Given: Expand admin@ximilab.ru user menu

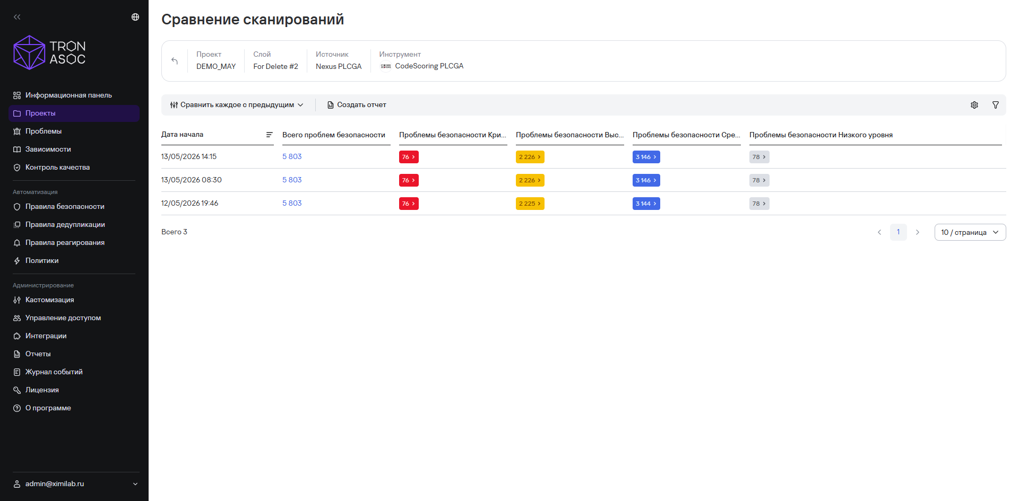Looking at the screenshot, I should pos(75,484).
